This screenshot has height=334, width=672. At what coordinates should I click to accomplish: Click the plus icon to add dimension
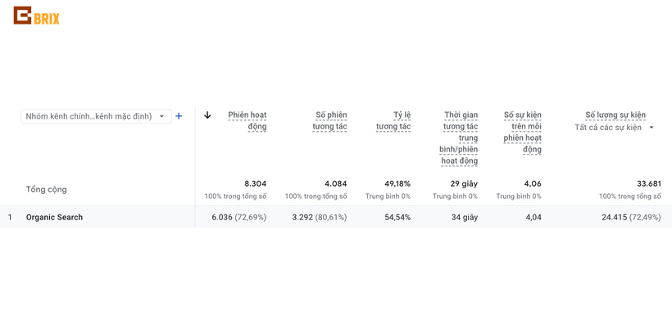coord(179,116)
